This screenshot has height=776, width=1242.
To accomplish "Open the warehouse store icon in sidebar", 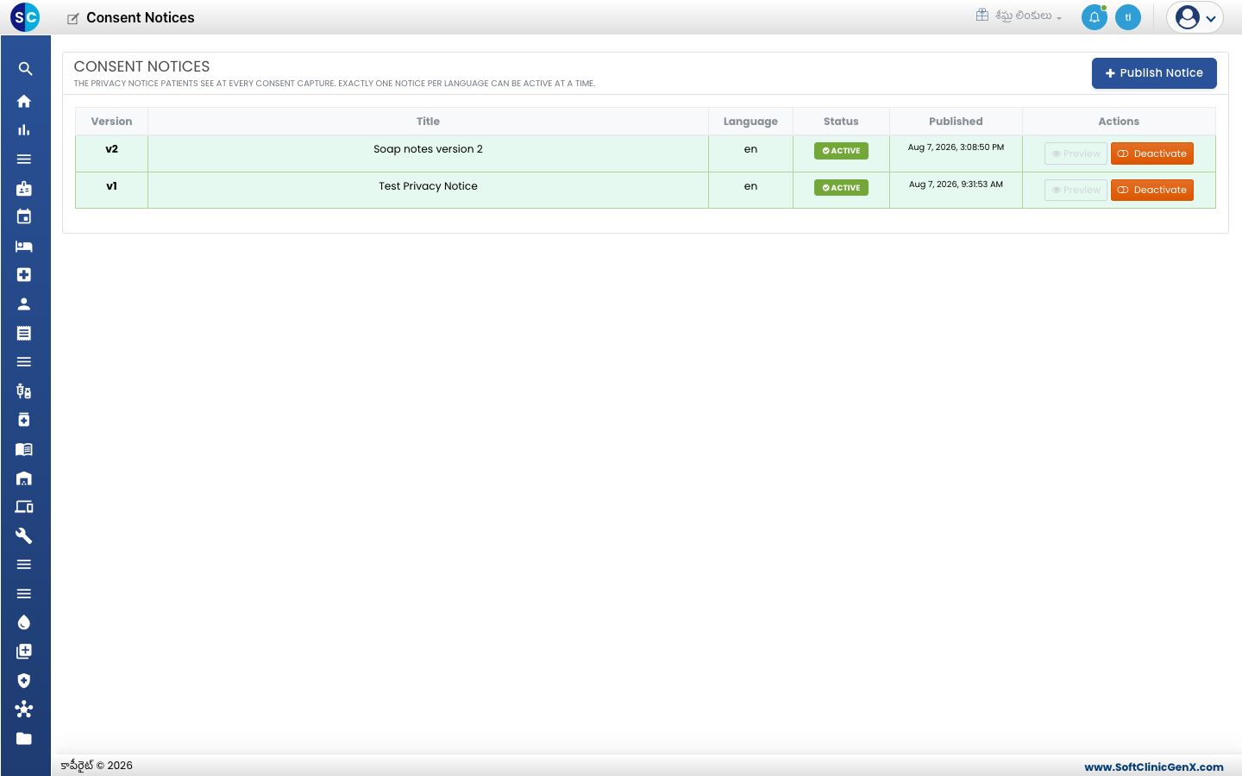I will point(24,479).
